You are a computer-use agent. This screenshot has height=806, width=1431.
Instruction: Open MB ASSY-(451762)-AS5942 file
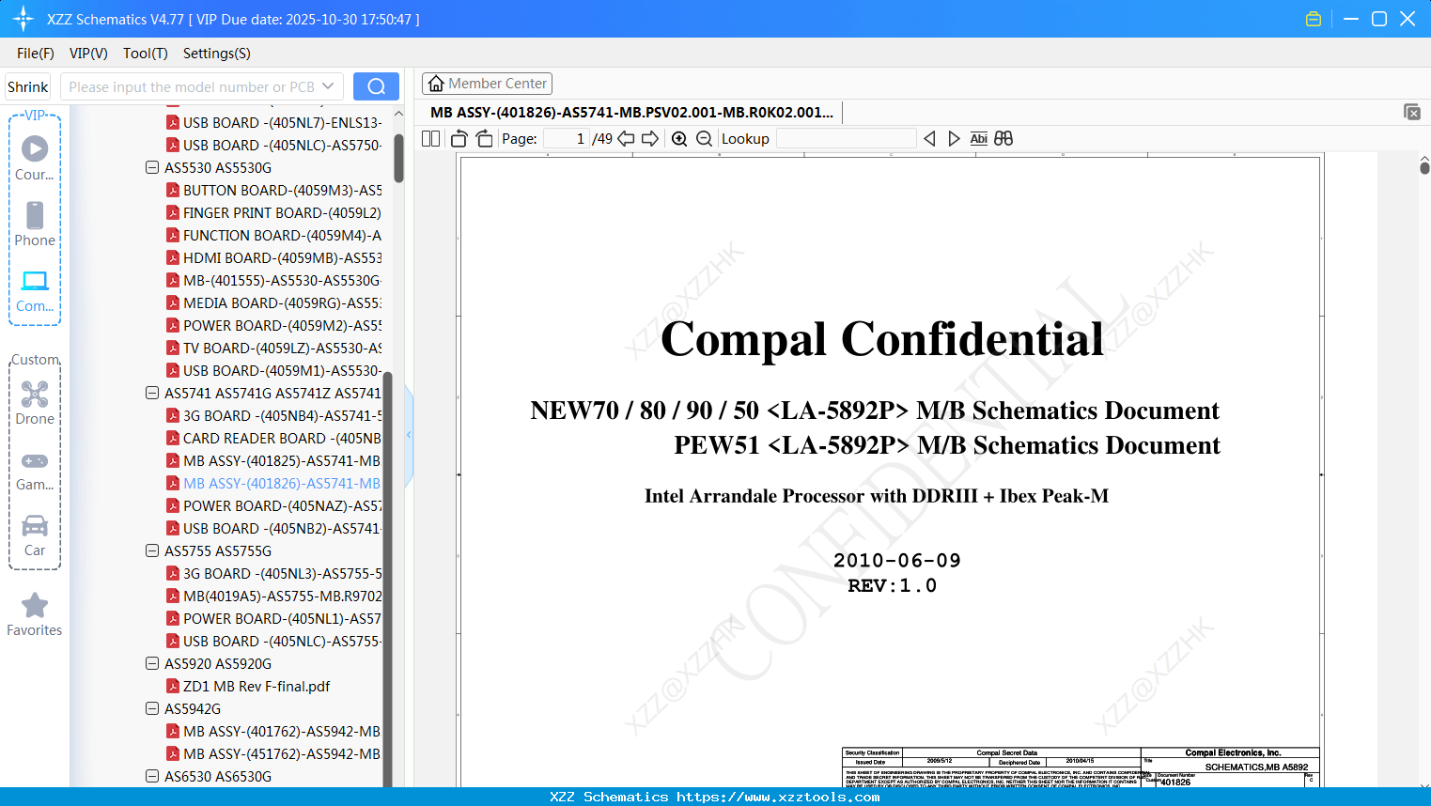tap(273, 754)
